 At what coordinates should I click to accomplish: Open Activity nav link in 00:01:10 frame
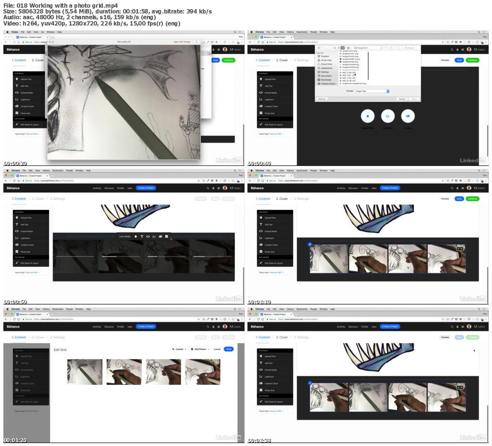(341, 188)
